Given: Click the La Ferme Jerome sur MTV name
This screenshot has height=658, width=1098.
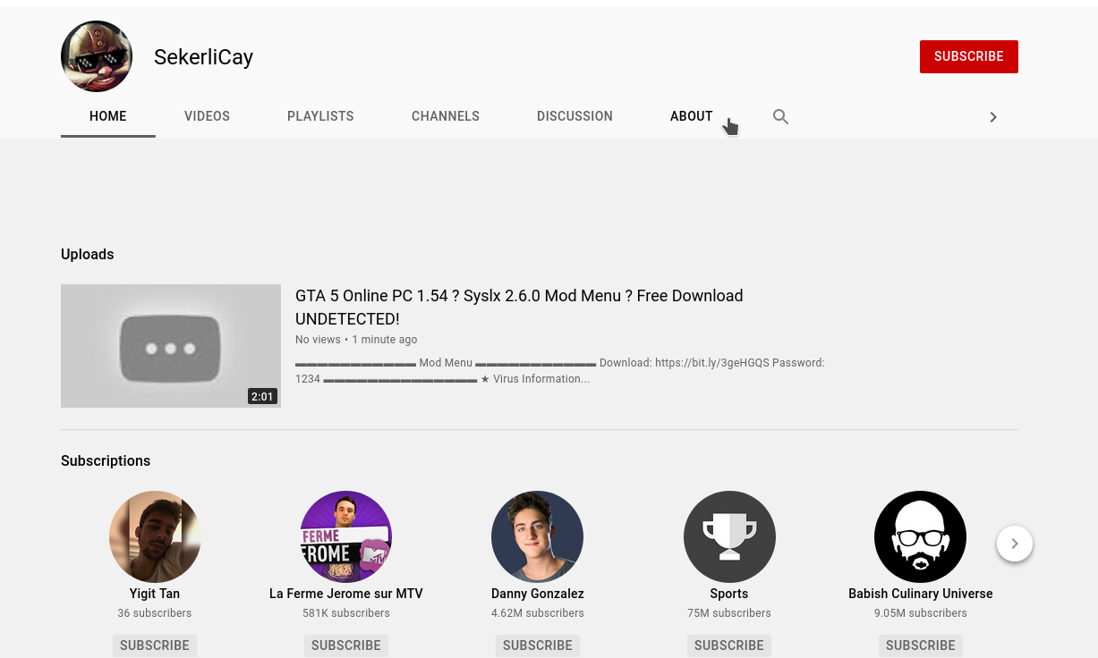Looking at the screenshot, I should (x=346, y=594).
